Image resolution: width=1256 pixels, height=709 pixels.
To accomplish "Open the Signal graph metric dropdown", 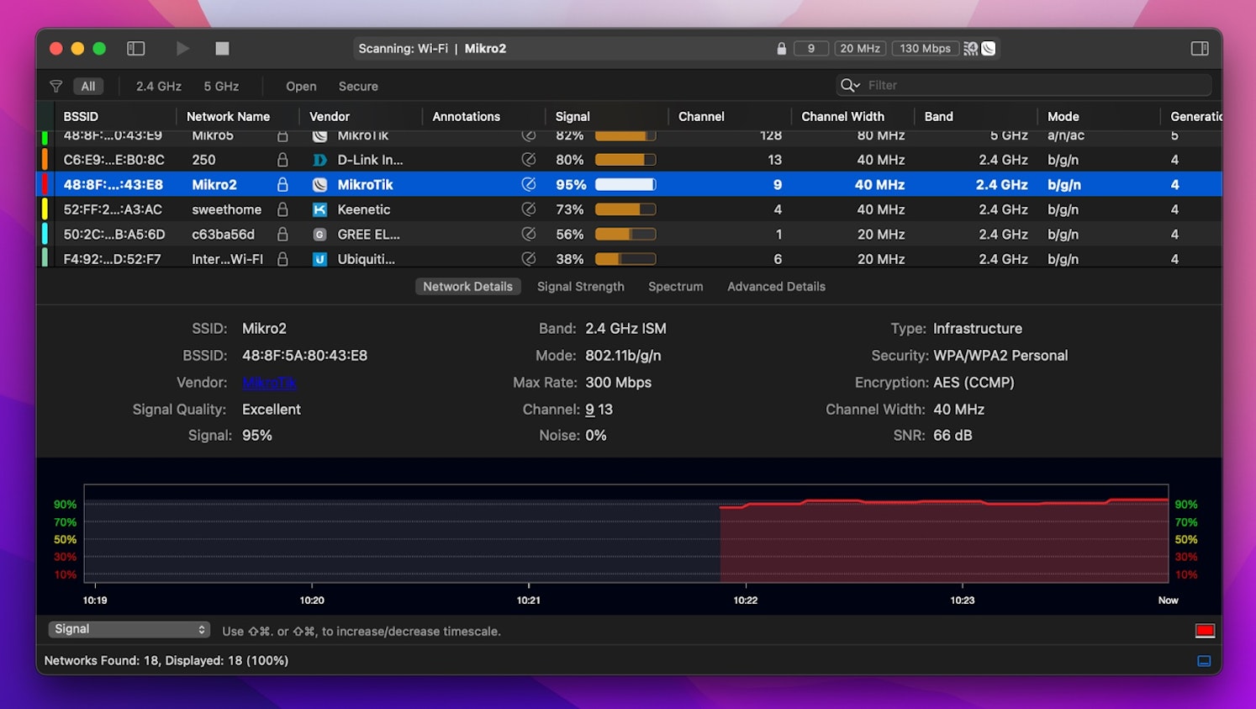I will tap(129, 628).
